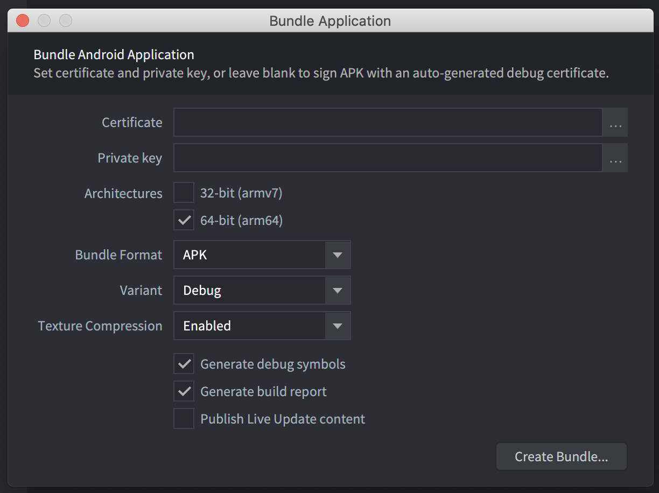Open the Texture Compression Enabled dropdown
659x493 pixels.
(262, 326)
